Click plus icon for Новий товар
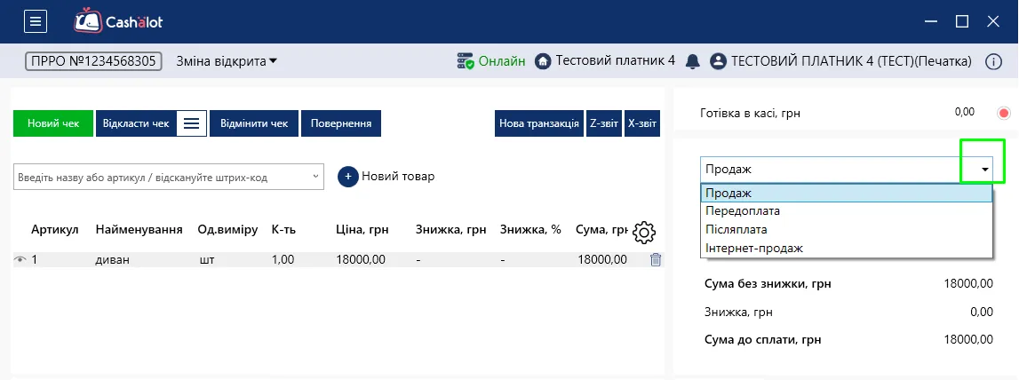 click(x=347, y=177)
